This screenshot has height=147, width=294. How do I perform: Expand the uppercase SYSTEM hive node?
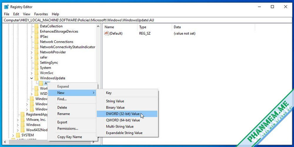(x=13, y=135)
